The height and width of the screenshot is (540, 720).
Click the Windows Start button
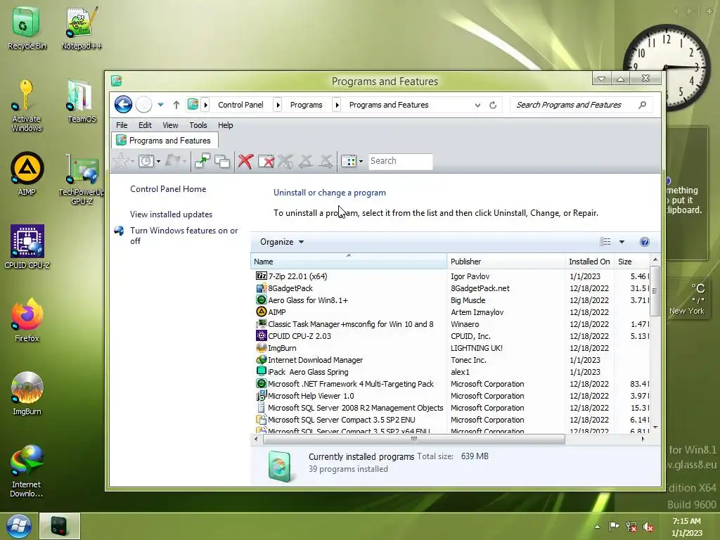click(18, 526)
